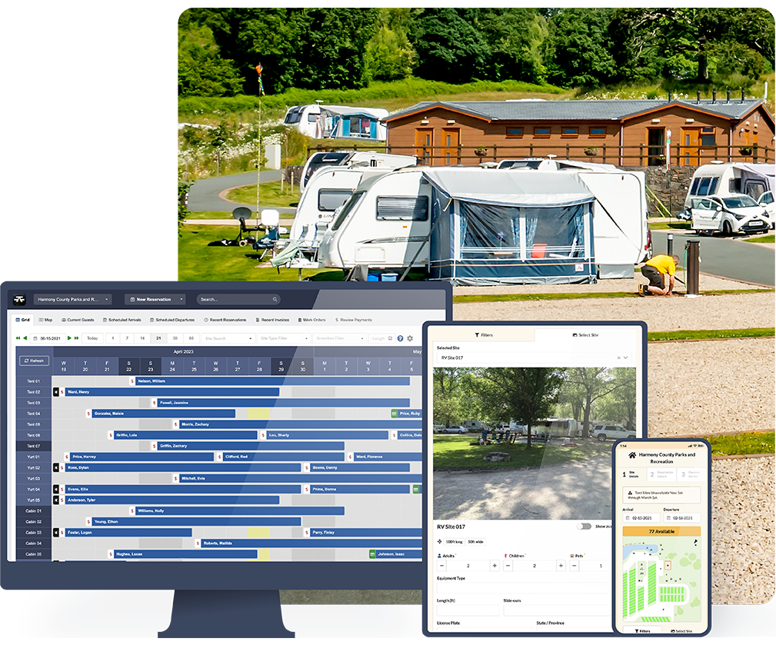Increase the Adults count with plus
Viewport: 776px width, 645px height.
(495, 565)
